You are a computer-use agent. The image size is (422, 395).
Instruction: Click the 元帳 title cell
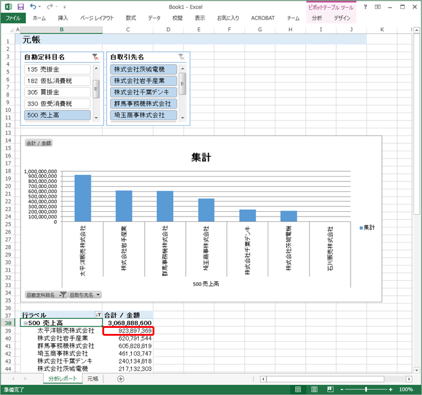pos(31,40)
